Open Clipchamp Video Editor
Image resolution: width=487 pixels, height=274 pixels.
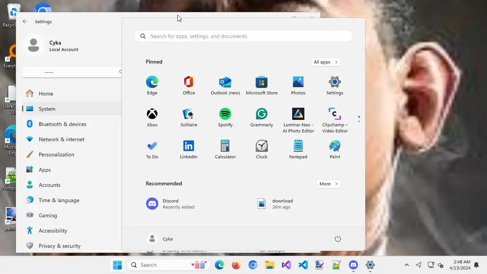(335, 120)
